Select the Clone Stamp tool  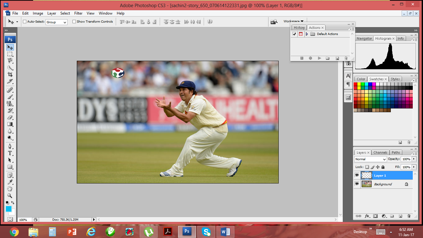coord(10,104)
